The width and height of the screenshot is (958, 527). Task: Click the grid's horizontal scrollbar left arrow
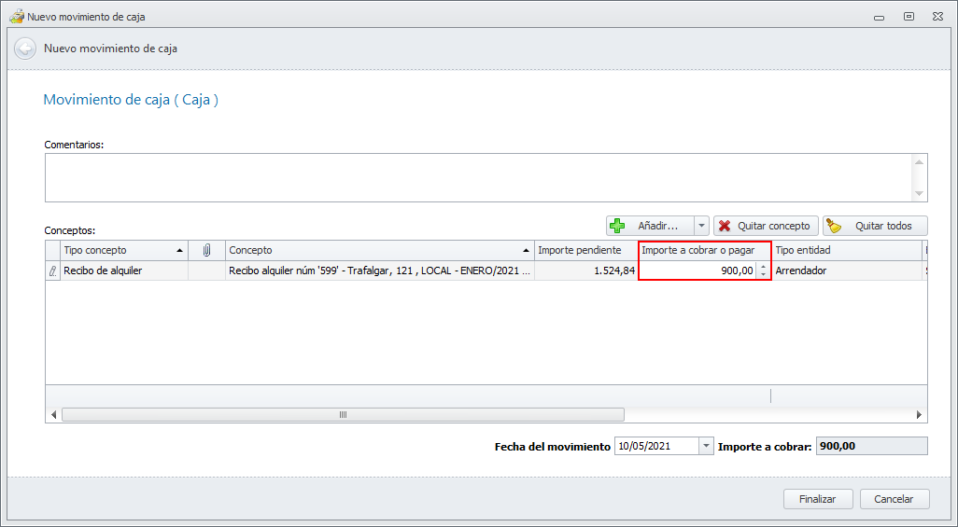(x=54, y=415)
